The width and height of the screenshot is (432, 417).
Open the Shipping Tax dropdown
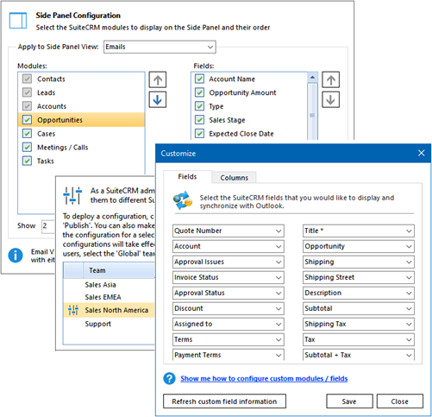tap(359, 324)
